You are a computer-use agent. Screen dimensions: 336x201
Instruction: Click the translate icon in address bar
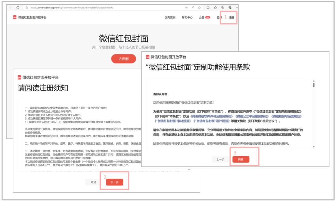click(186, 7)
